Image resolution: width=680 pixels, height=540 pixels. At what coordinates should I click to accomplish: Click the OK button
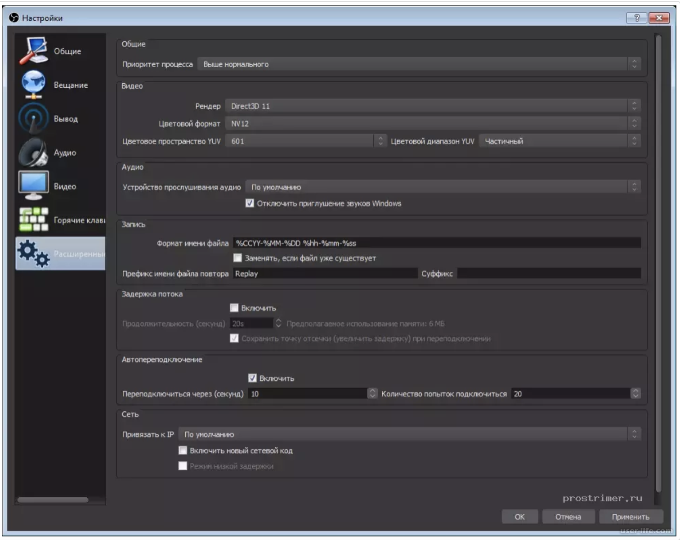[x=519, y=517]
